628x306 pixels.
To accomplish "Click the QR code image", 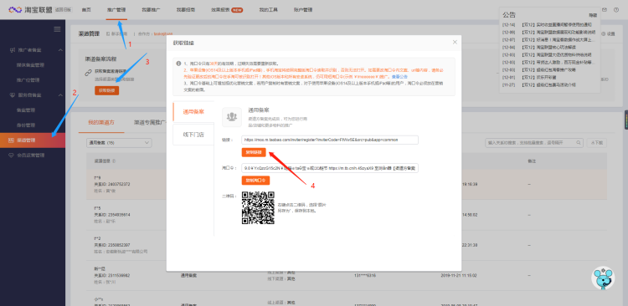I will pyautogui.click(x=258, y=207).
